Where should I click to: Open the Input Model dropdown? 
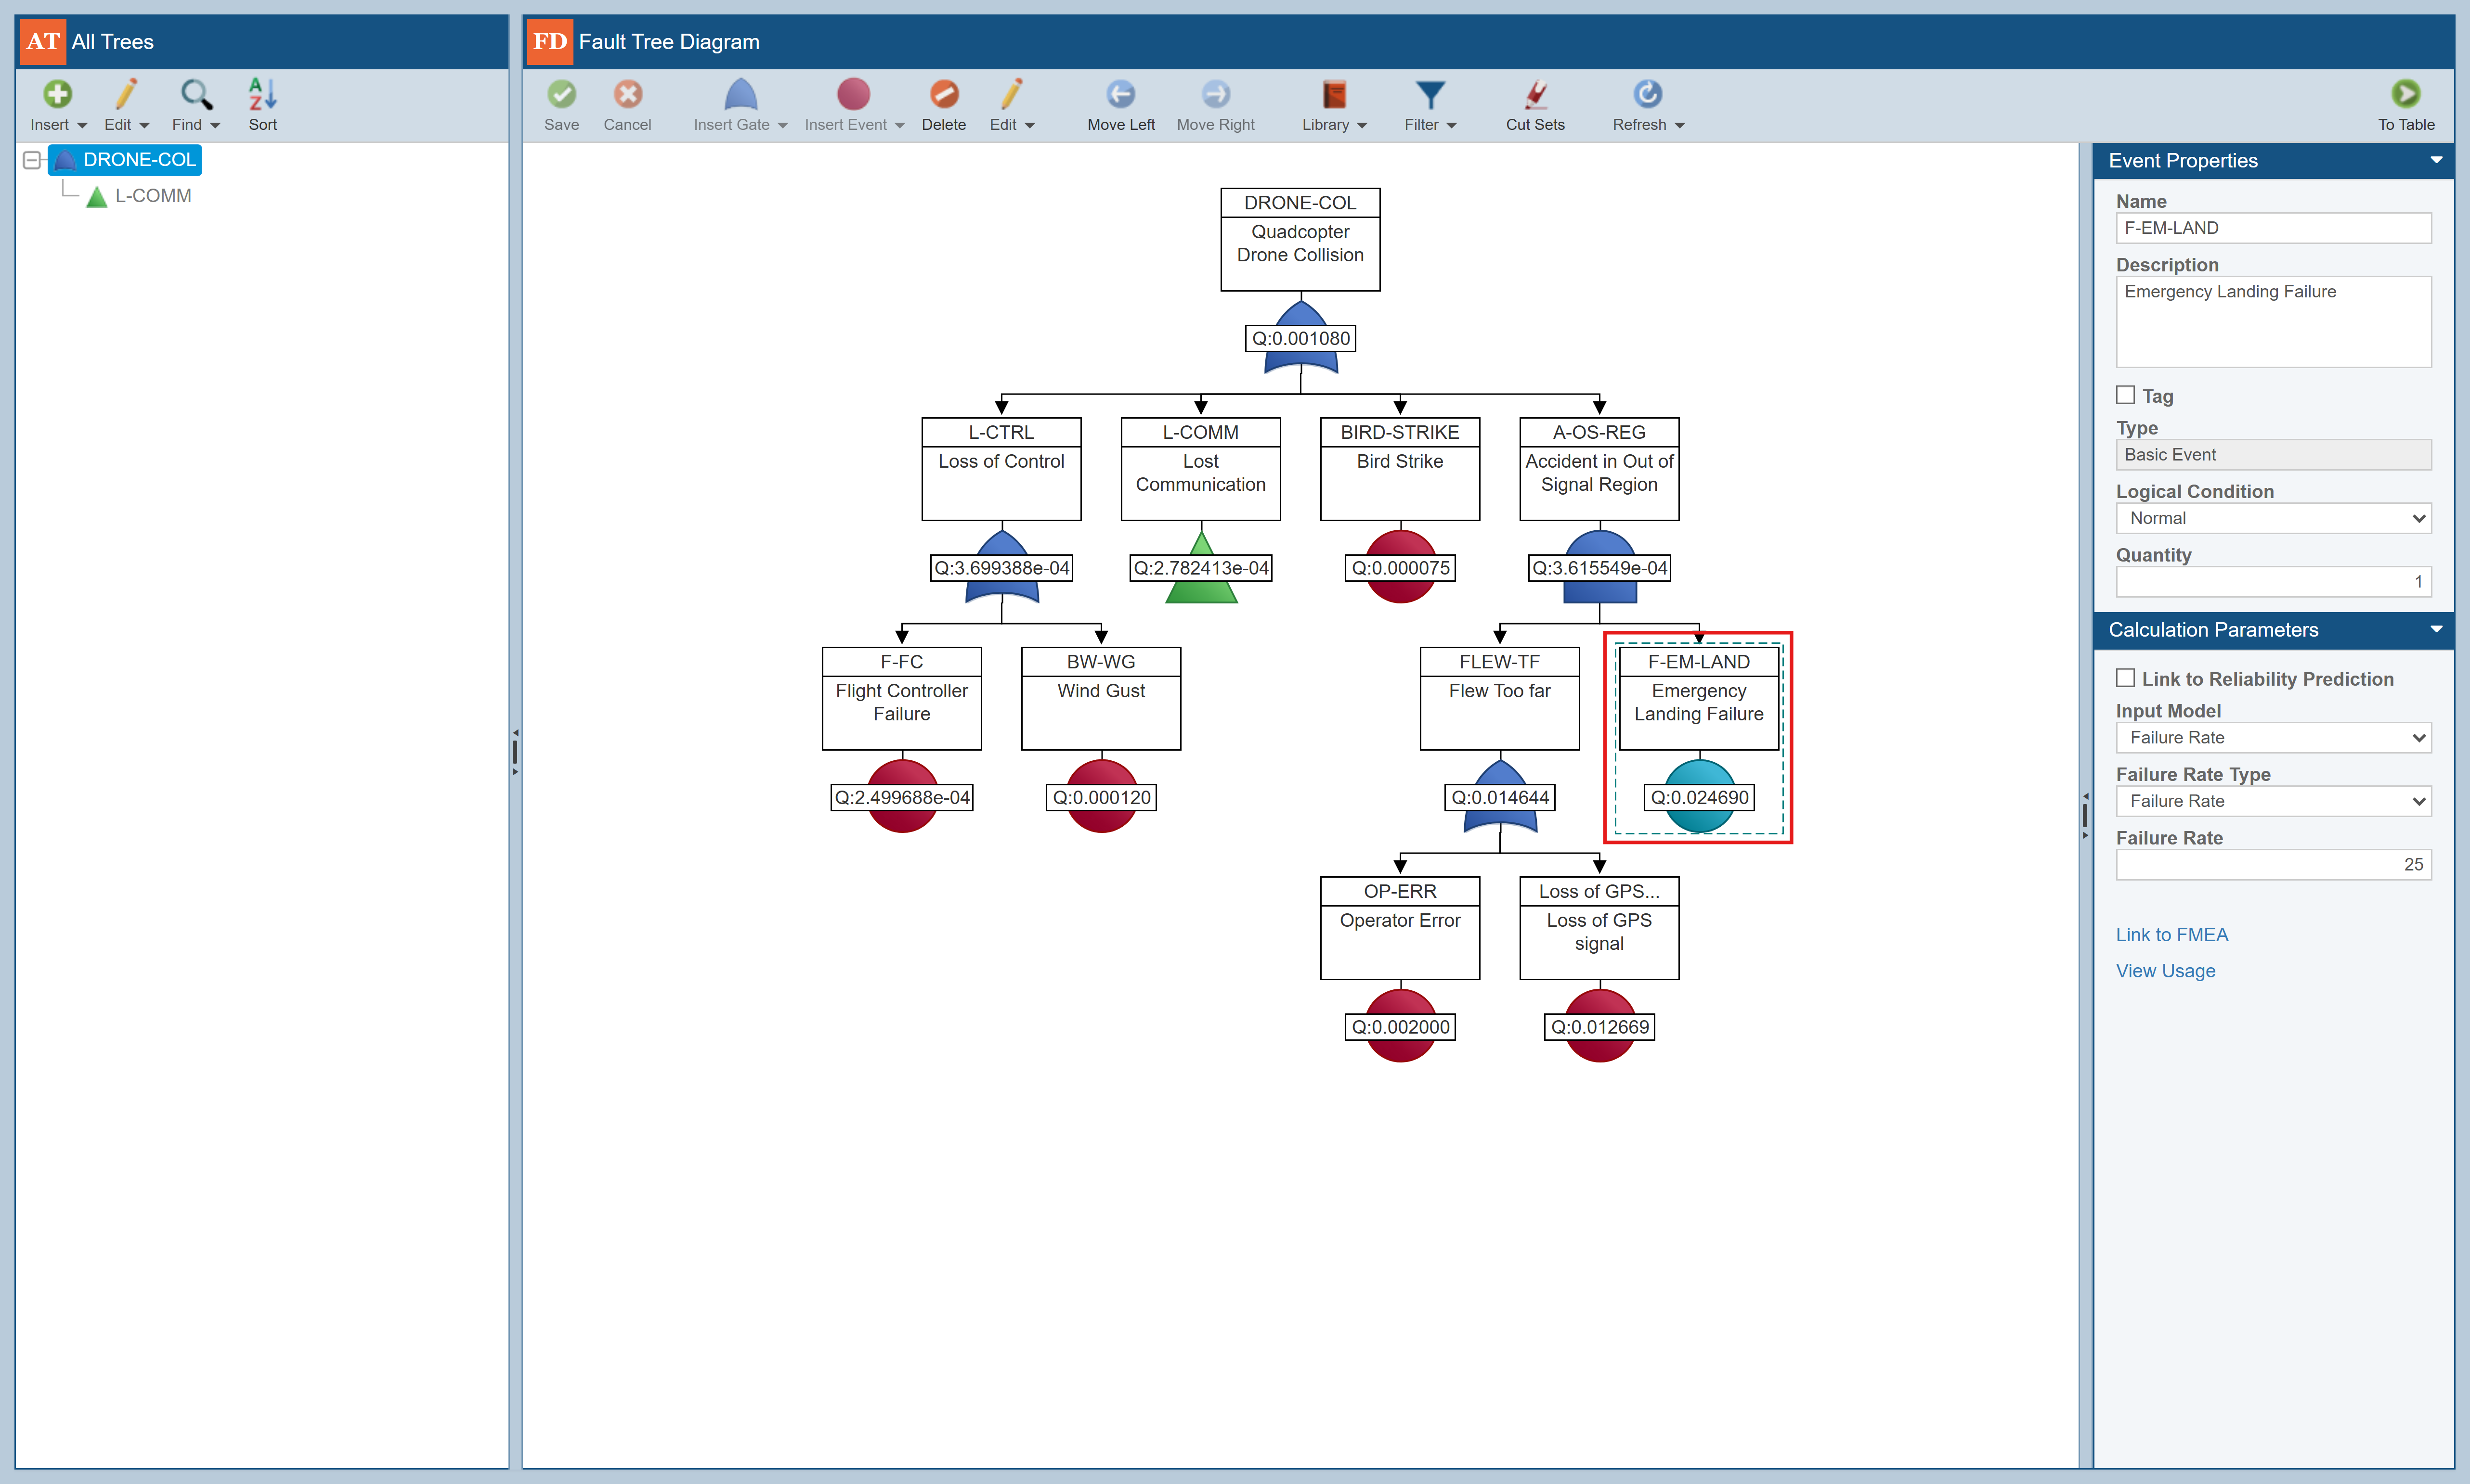tap(2273, 737)
